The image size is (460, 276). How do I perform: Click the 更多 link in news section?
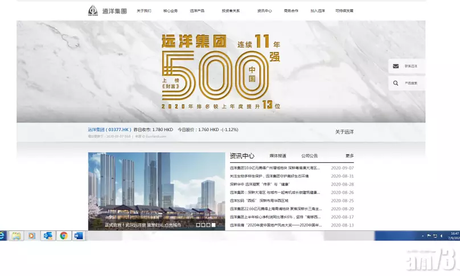pos(350,156)
